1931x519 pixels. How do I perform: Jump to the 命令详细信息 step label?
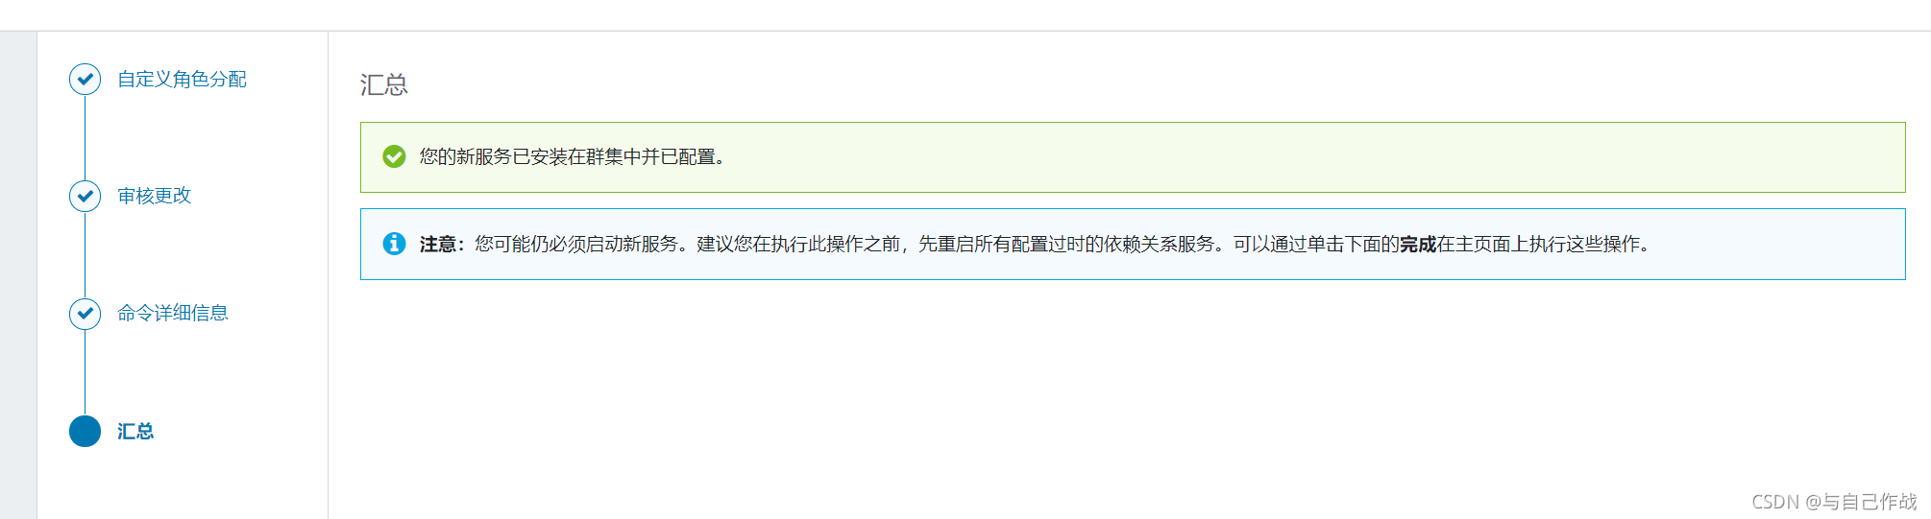(173, 313)
